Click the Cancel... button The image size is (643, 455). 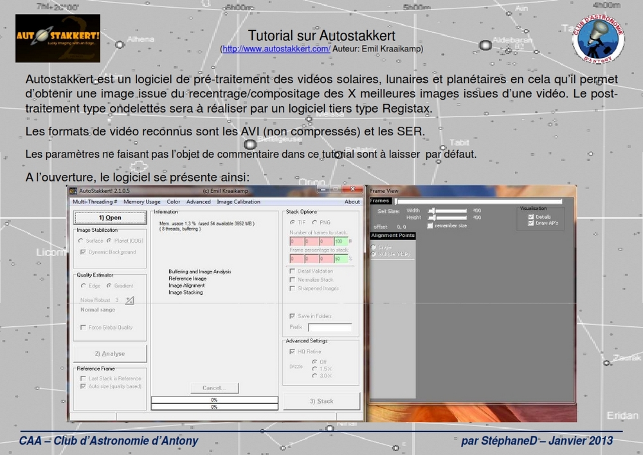(215, 387)
